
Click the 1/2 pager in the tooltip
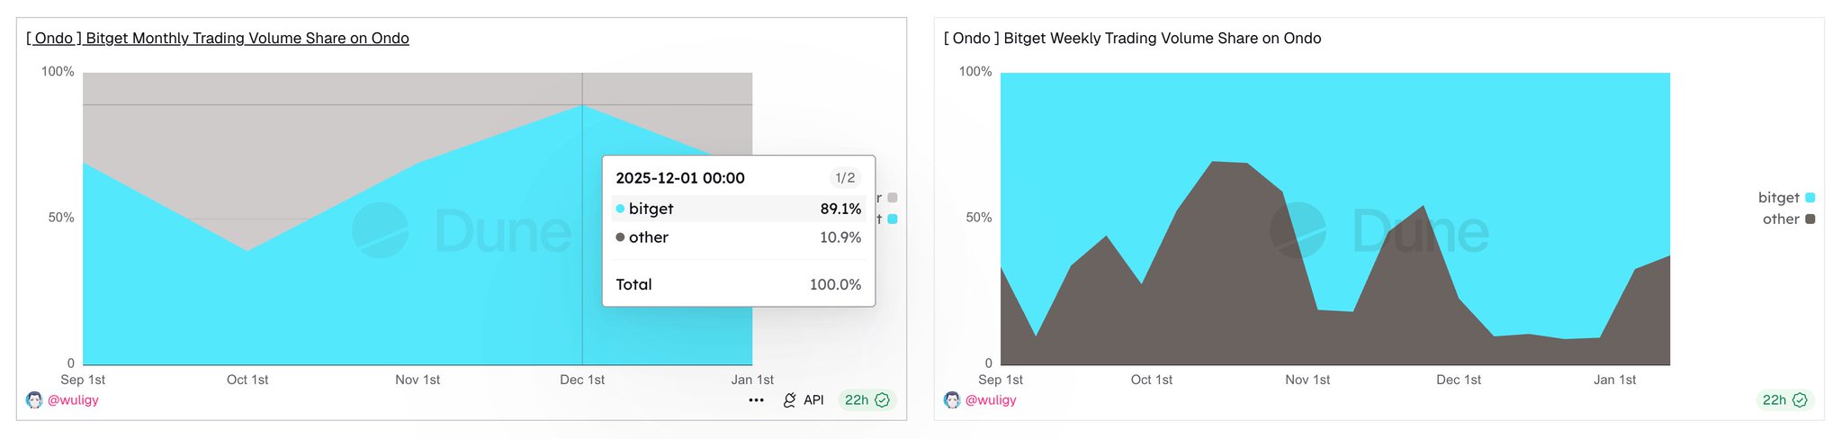(x=845, y=178)
